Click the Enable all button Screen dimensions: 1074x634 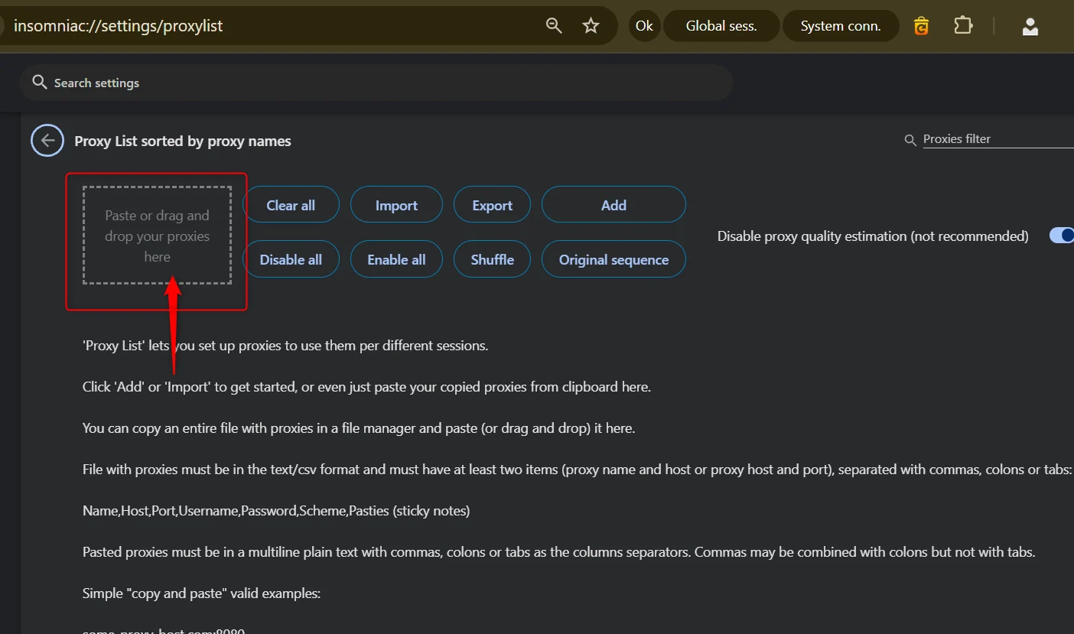pyautogui.click(x=396, y=259)
